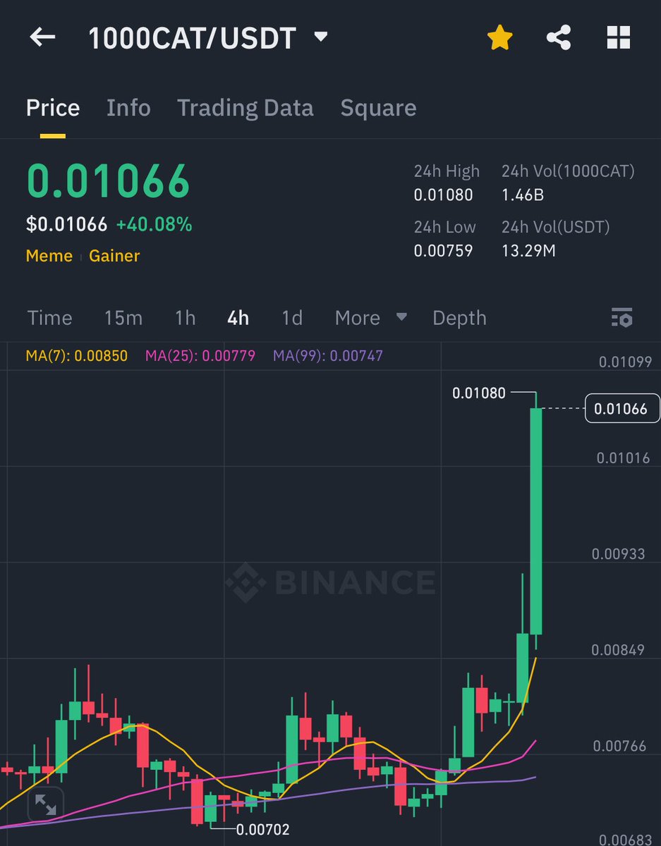The height and width of the screenshot is (846, 661).
Task: Tap the 0.00849 price axis label
Action: (x=618, y=649)
